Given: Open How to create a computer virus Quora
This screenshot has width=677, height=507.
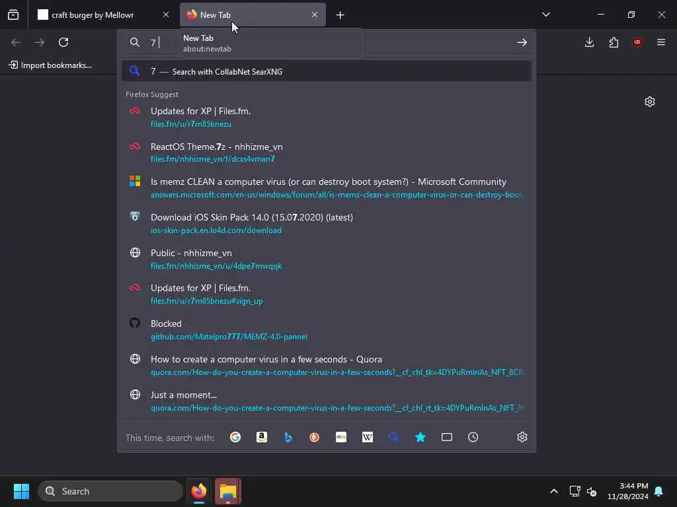Looking at the screenshot, I should click(327, 366).
